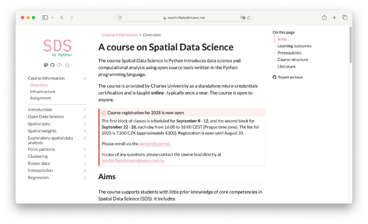The width and height of the screenshot is (368, 224).
Task: Open the Mastodon profile icon
Action: (x=46, y=65)
